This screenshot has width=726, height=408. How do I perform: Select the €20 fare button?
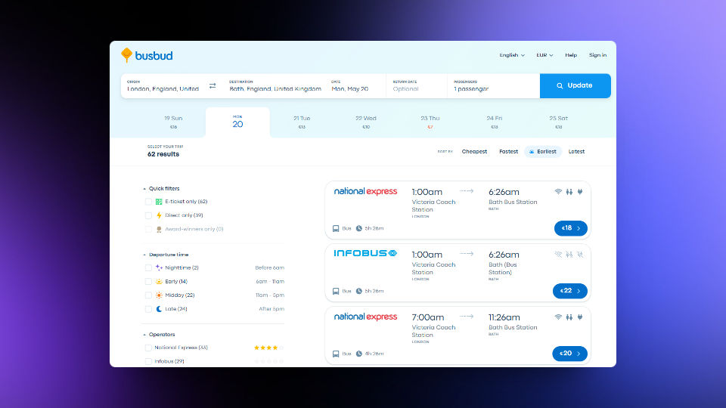coord(569,354)
